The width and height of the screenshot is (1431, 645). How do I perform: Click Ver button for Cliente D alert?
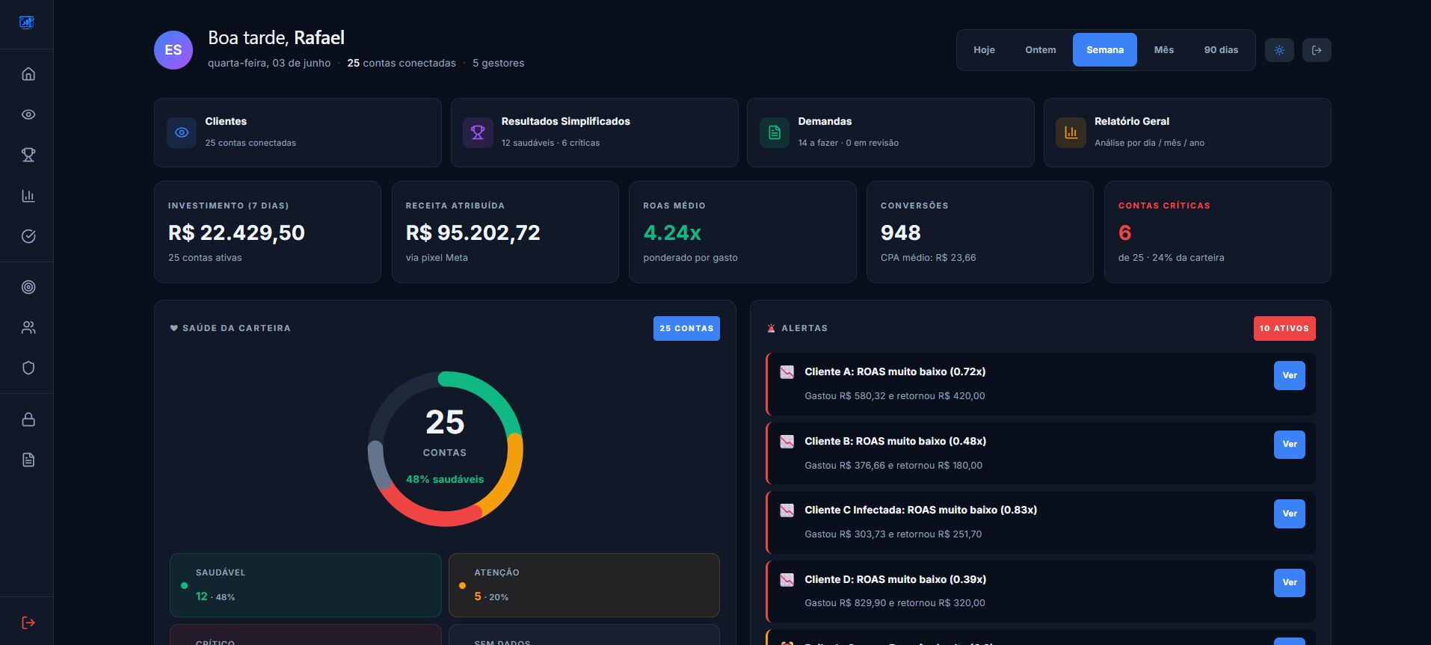[1290, 582]
